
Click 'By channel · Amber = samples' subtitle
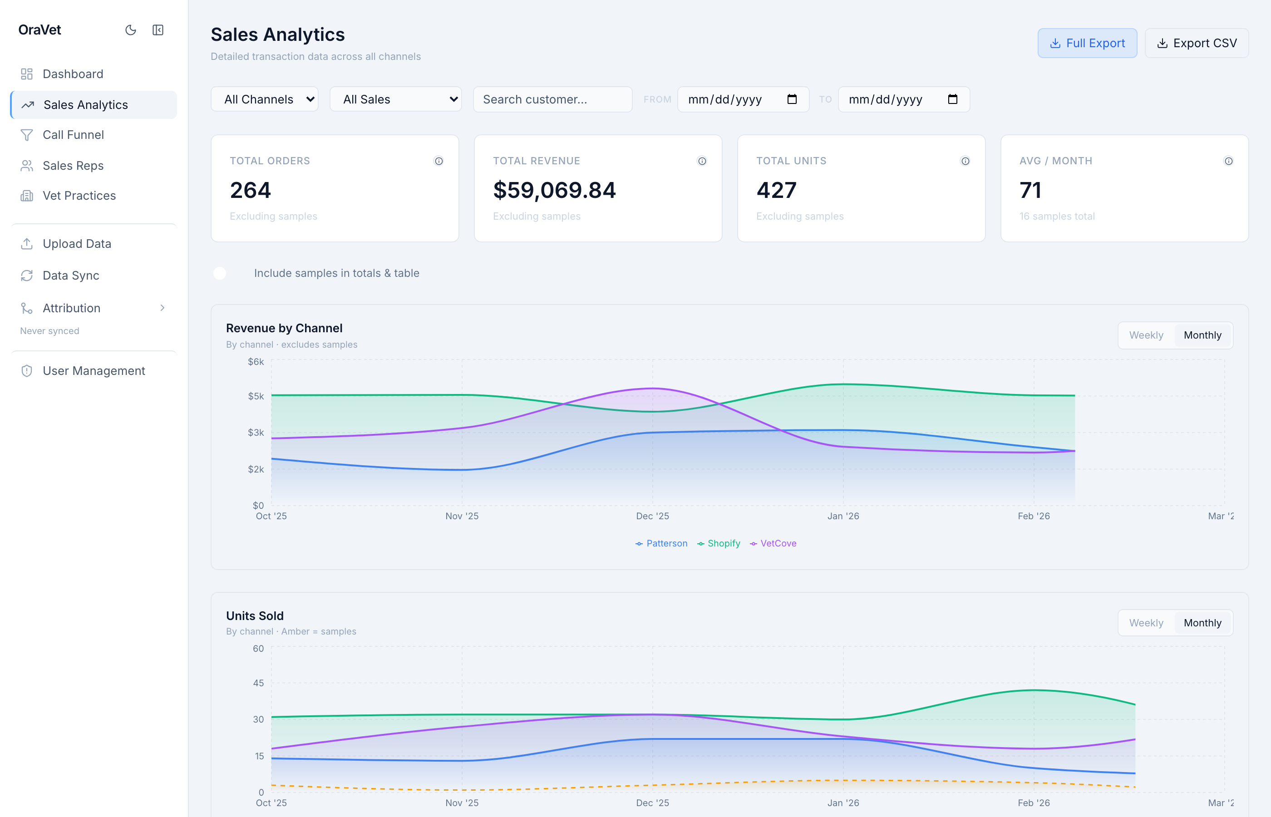coord(291,631)
